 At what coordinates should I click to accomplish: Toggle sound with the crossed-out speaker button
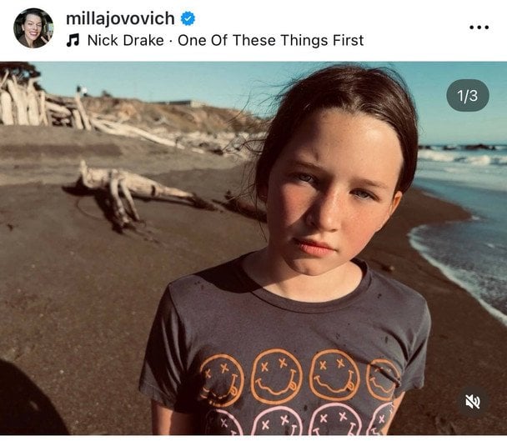click(x=472, y=402)
